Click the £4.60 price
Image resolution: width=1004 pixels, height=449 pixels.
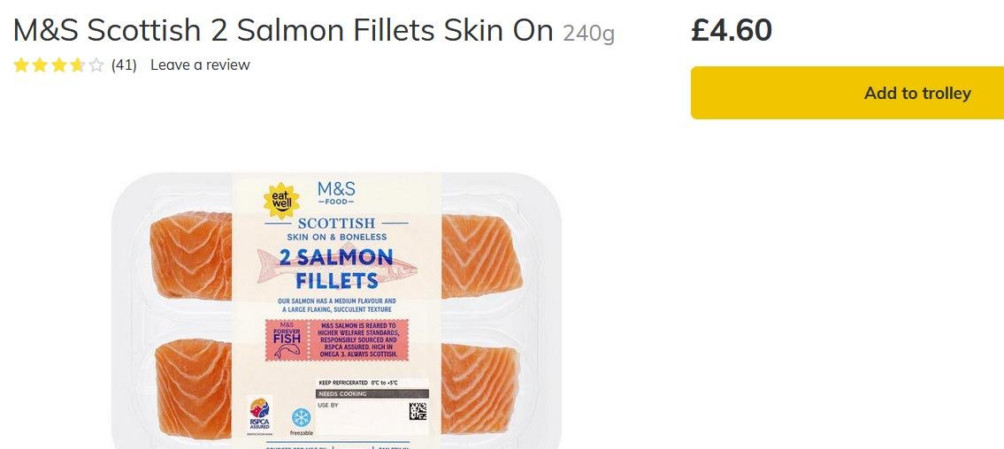(x=732, y=30)
